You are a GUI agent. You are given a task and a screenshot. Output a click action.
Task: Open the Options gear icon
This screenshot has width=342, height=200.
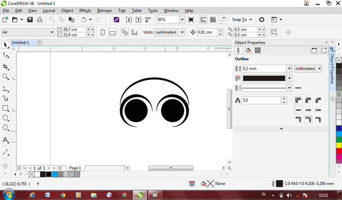click(261, 20)
